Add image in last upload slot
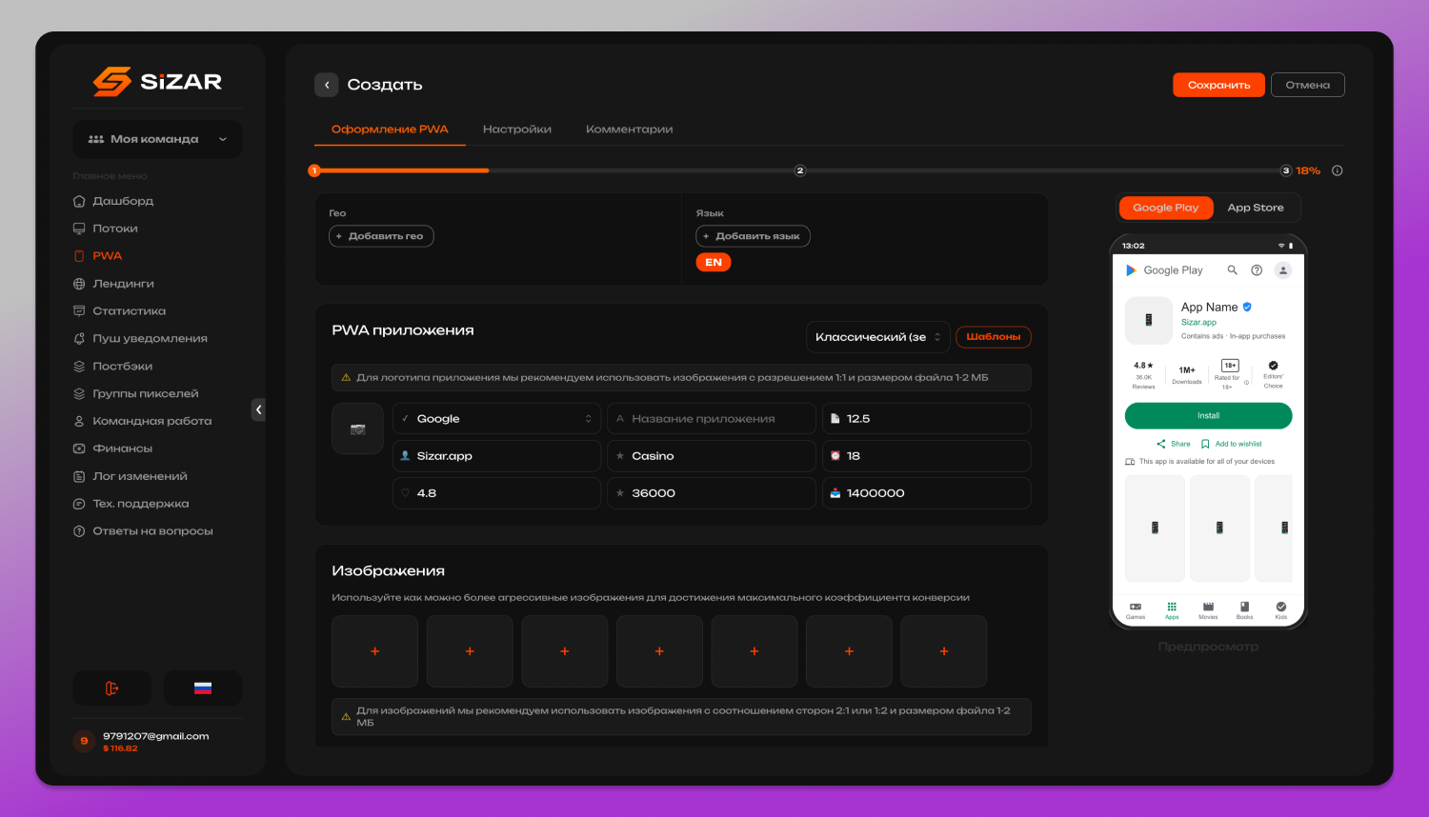 click(944, 651)
